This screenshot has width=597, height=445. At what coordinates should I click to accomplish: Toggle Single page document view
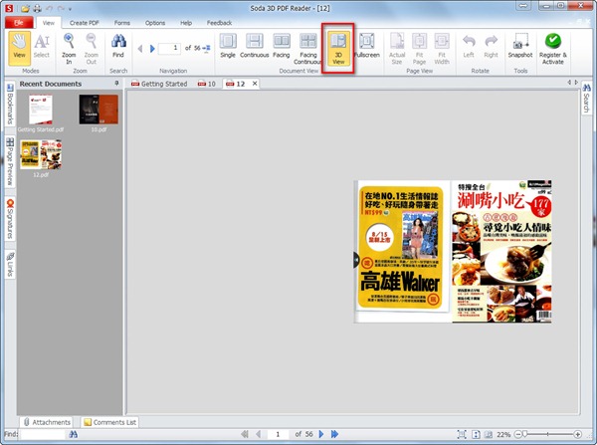(x=227, y=47)
